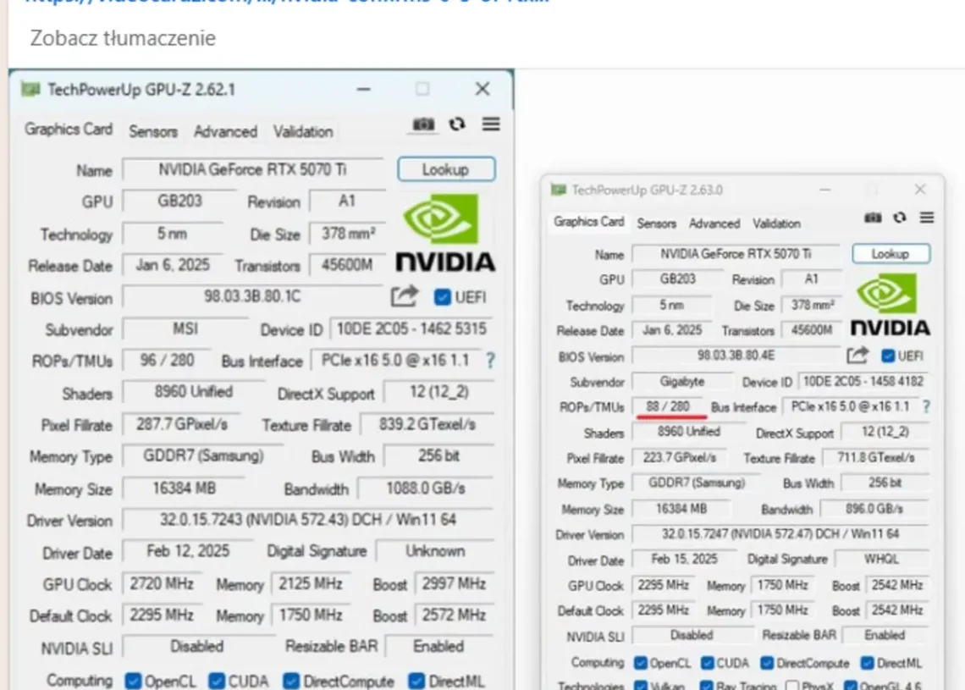Close the GPU-Z 2.62.1 window

click(x=482, y=89)
